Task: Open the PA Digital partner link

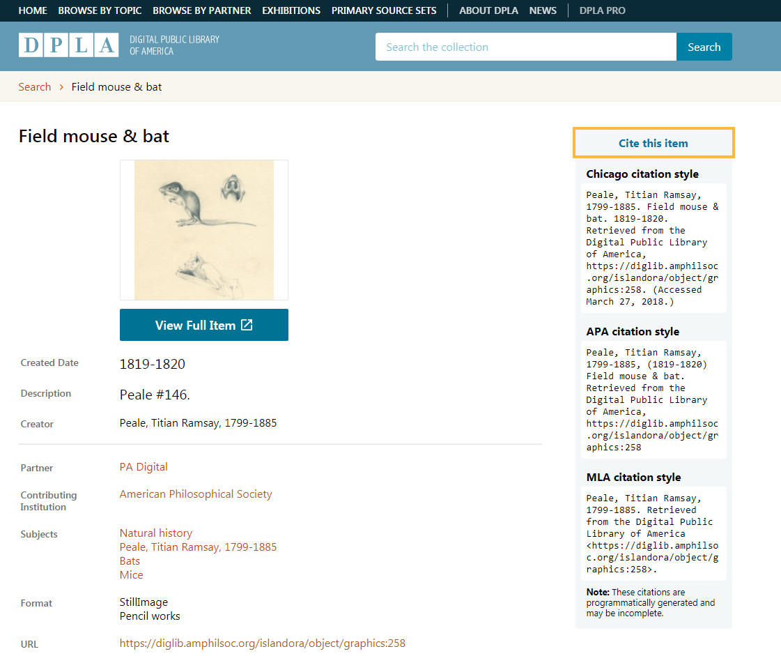Action: pos(144,467)
